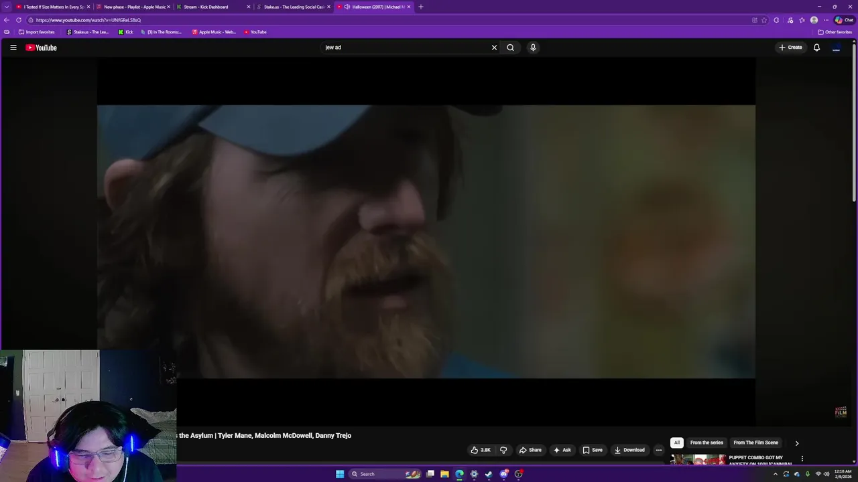Download the video
Viewport: 858px width, 482px height.
click(629, 450)
